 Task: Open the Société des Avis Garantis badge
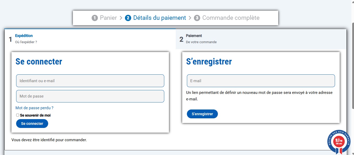pyautogui.click(x=339, y=142)
